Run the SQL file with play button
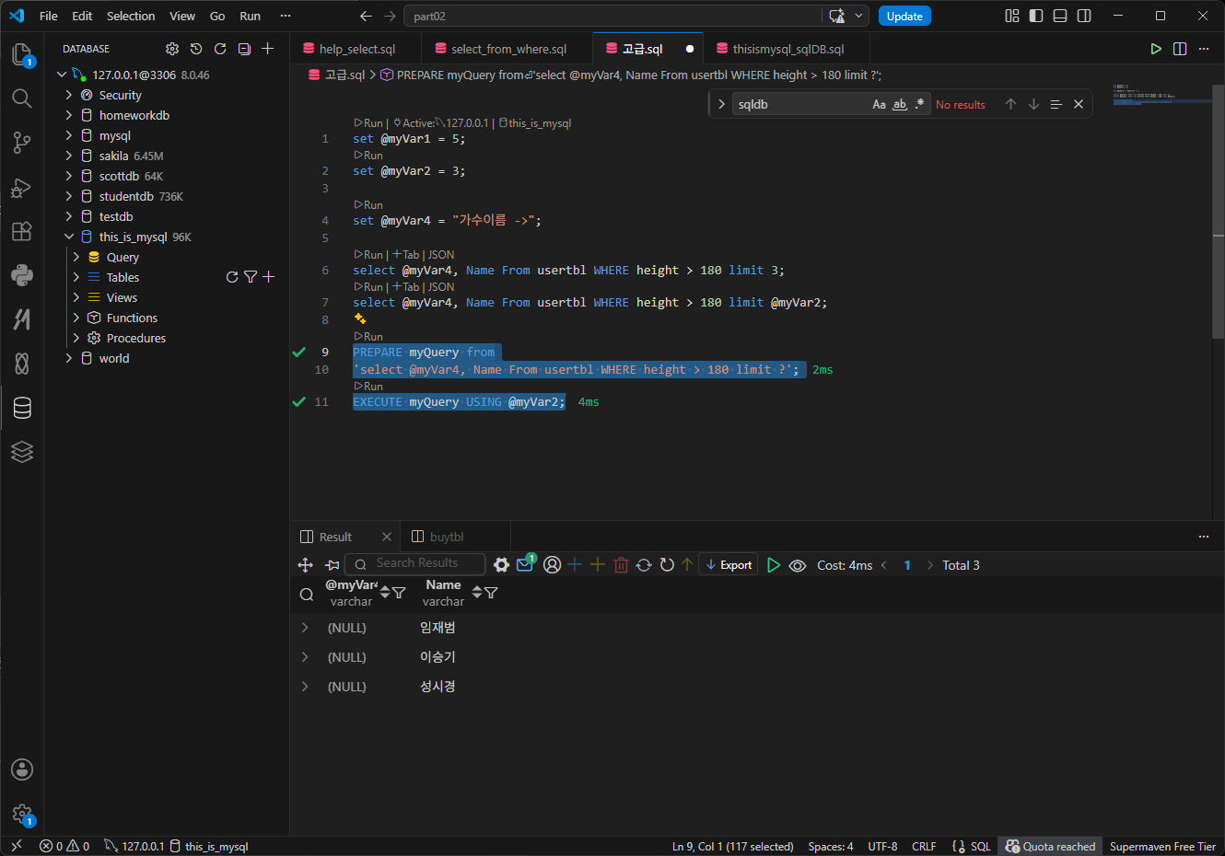1225x856 pixels. pyautogui.click(x=1156, y=49)
